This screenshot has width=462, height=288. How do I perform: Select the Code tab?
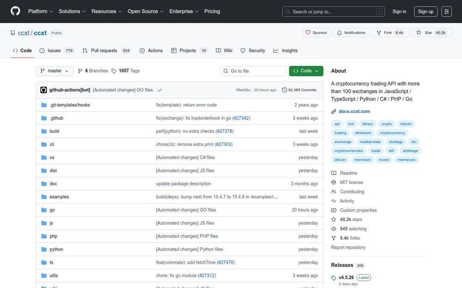coord(22,51)
